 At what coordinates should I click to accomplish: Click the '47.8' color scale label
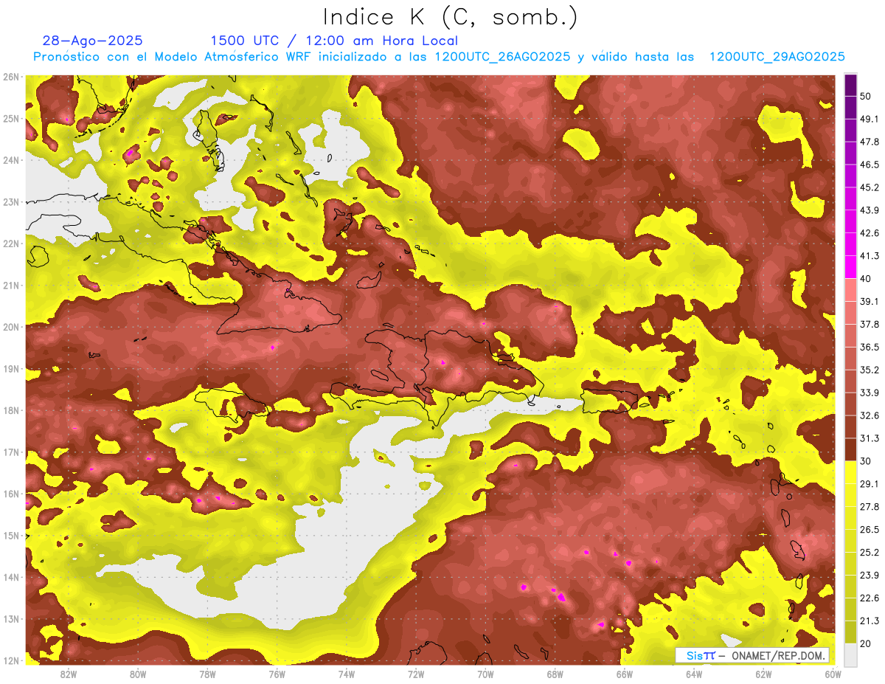point(870,142)
